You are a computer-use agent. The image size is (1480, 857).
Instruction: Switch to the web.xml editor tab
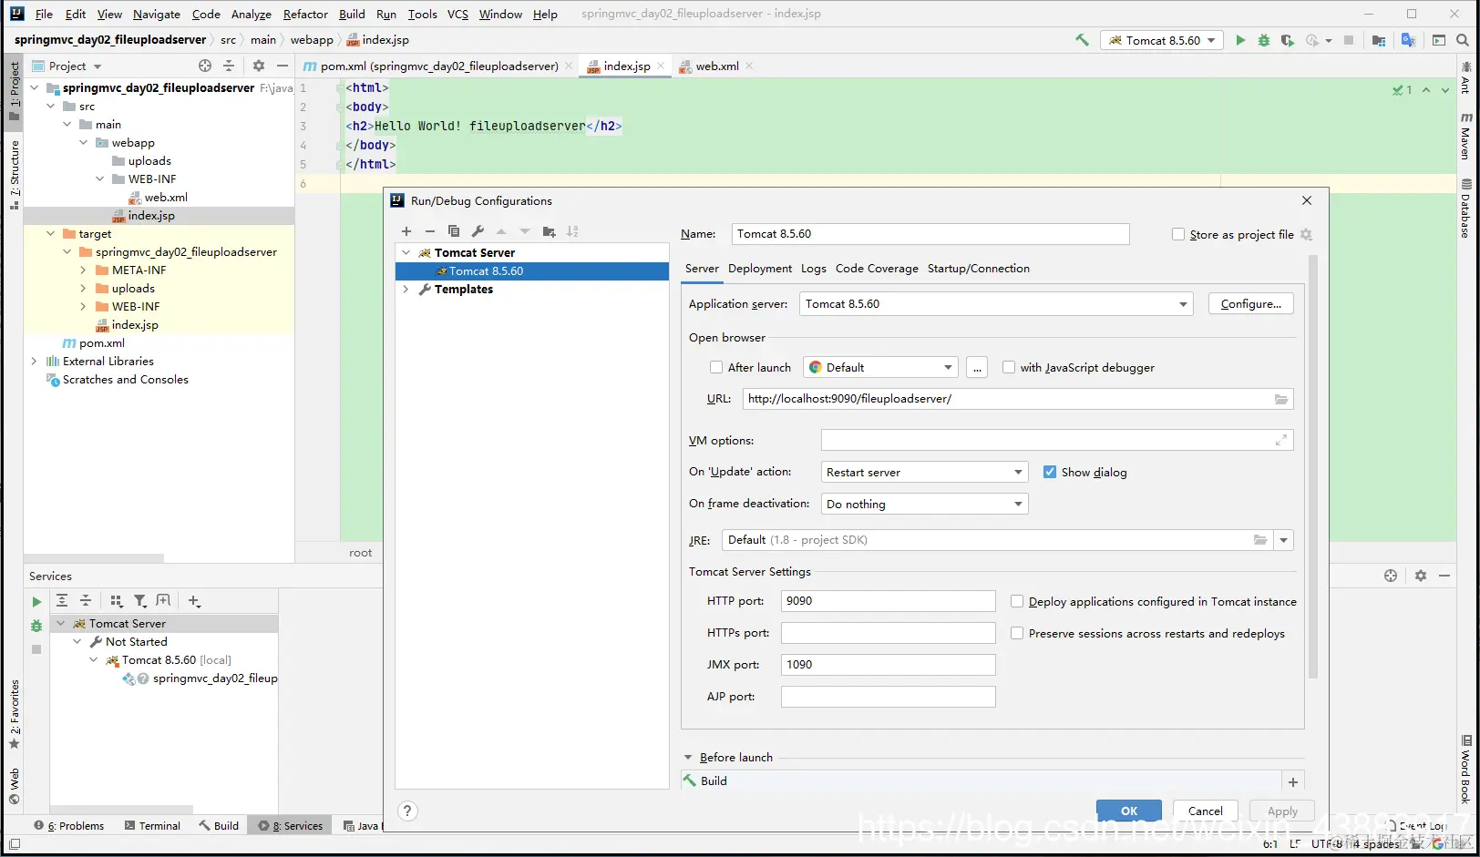tap(716, 66)
